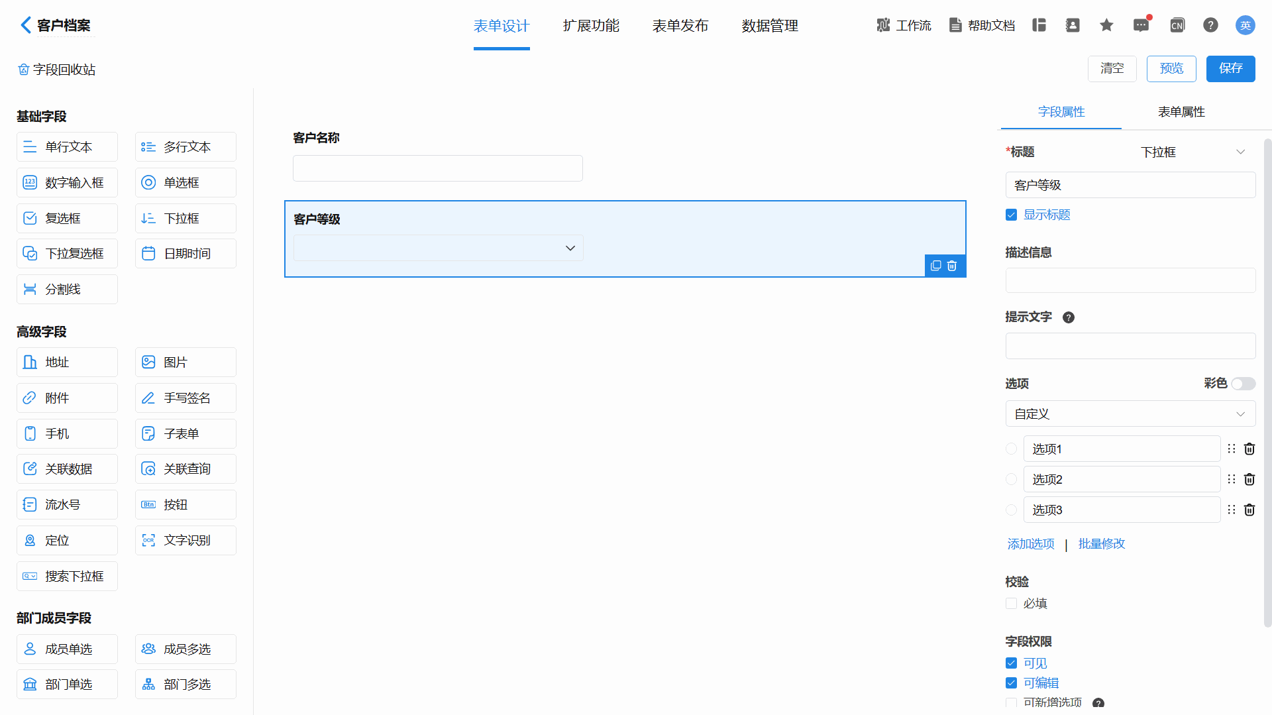Add a 文字识别 OCR field
Image resolution: width=1272 pixels, height=715 pixels.
point(185,540)
